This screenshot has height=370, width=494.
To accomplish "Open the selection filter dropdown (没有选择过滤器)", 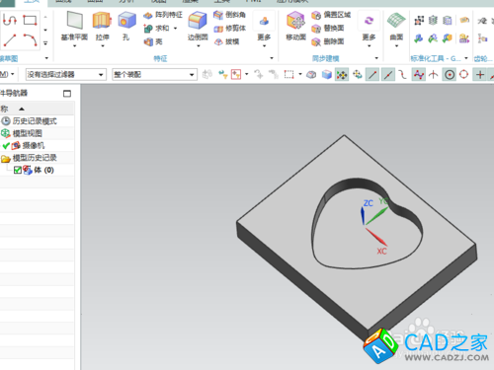I will click(x=66, y=75).
